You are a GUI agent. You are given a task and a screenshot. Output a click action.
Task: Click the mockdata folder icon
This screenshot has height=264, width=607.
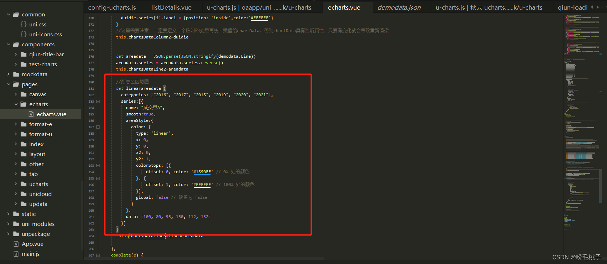click(x=16, y=74)
